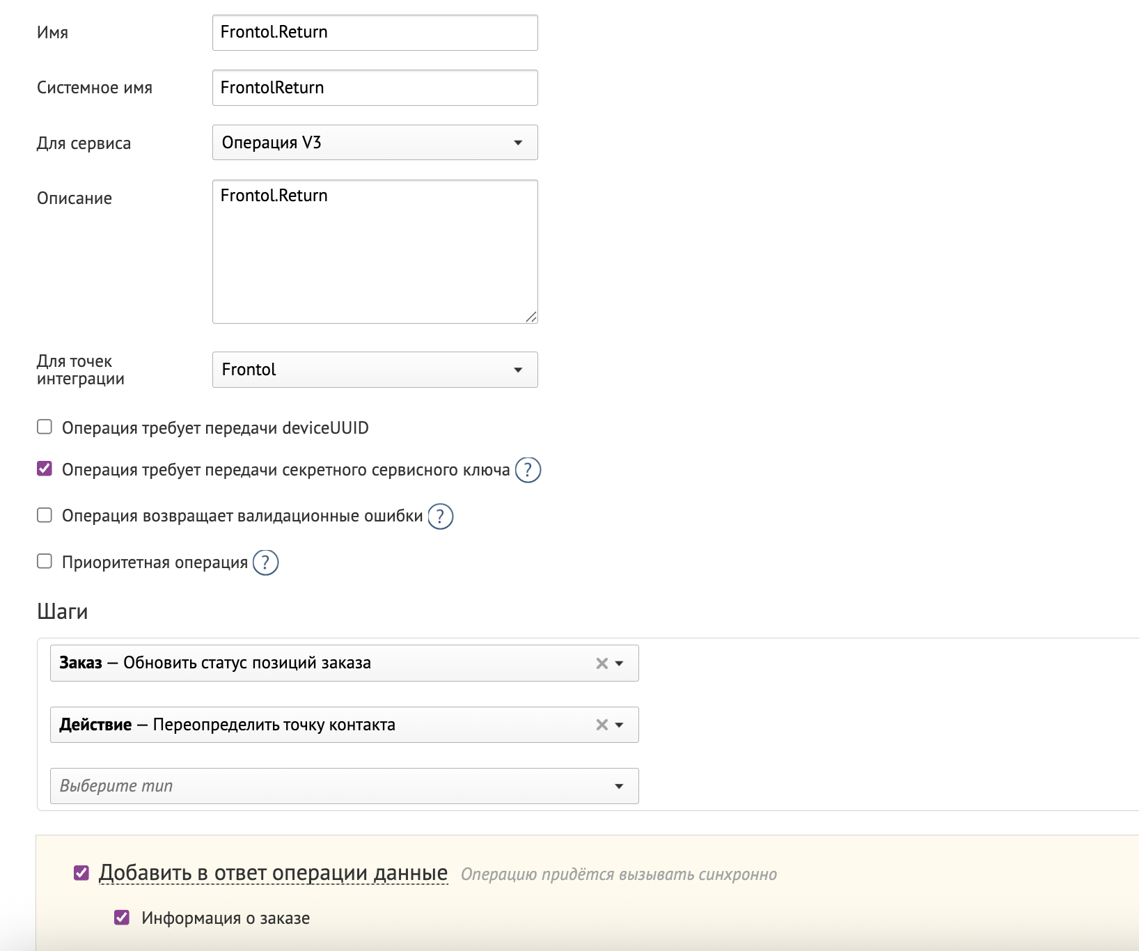Remove the Действие step with X icon
Viewport: 1139px width, 951px height.
[x=602, y=725]
